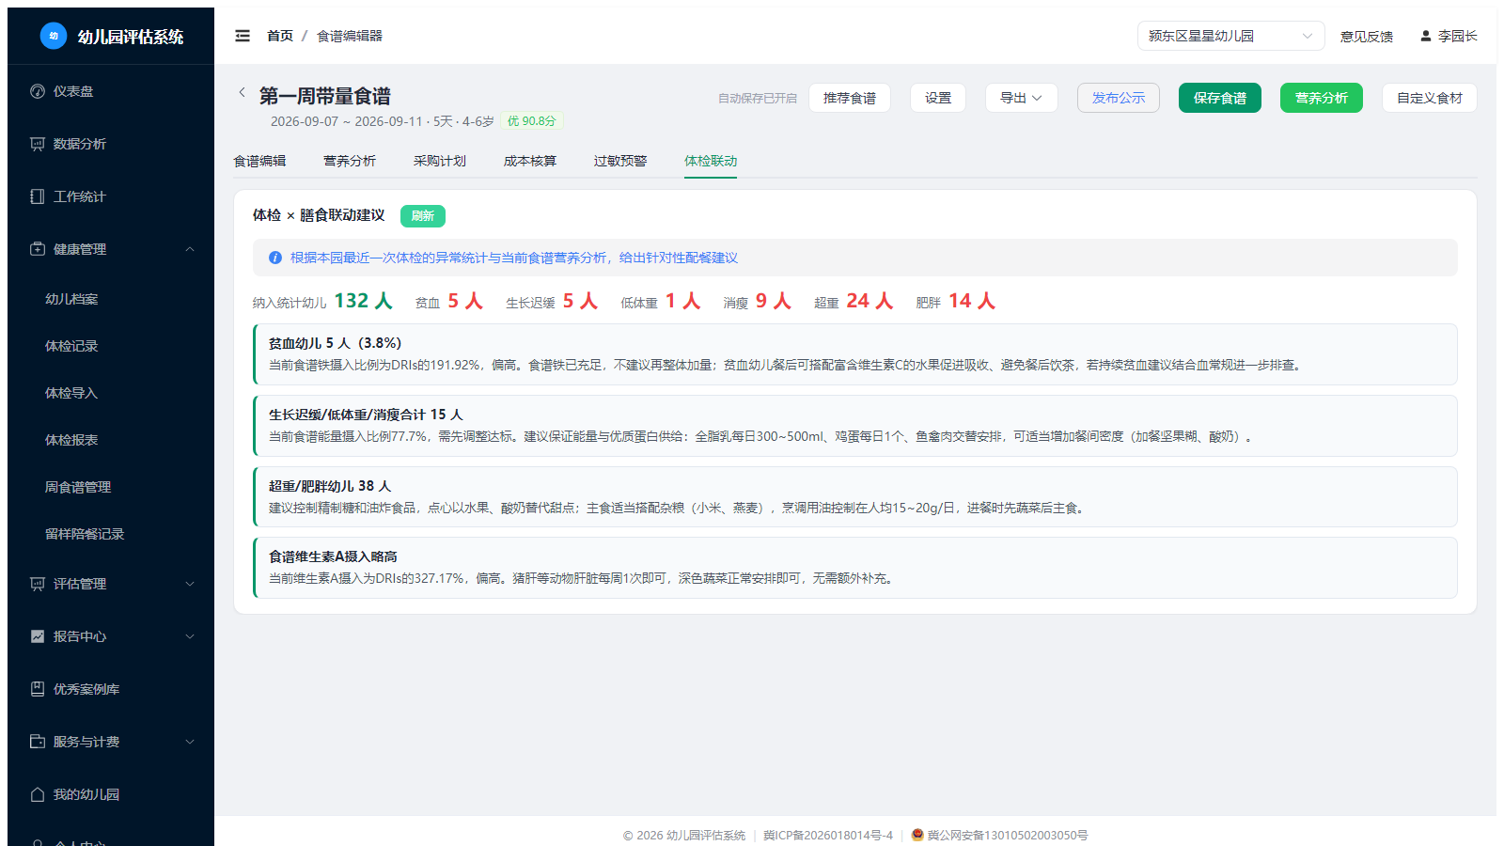Open the 采购计划 tab
Viewport: 1504px width, 846px height.
click(x=440, y=161)
